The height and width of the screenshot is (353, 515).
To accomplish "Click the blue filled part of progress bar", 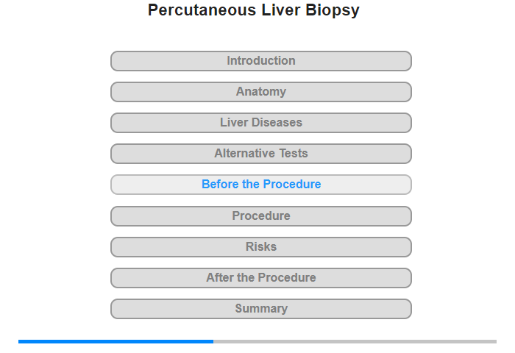I will 116,341.
